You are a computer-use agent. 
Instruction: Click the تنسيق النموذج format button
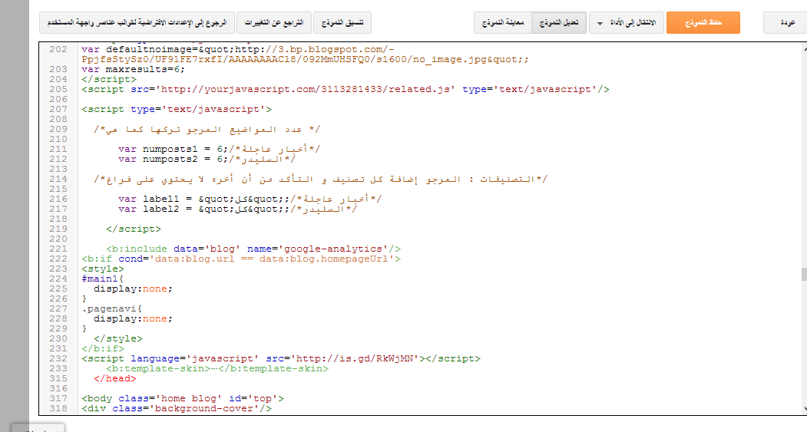click(342, 22)
